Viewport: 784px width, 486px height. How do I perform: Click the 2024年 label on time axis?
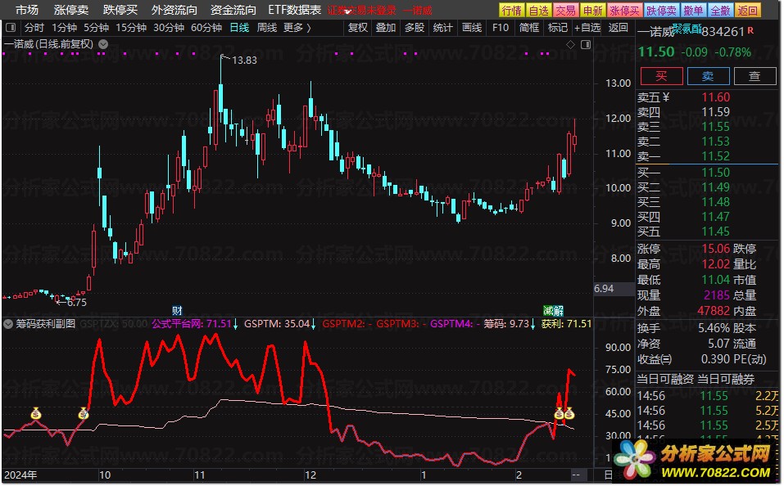click(x=20, y=475)
